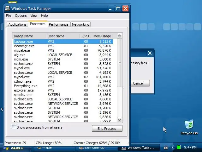
Task: Click the CPU Usage: 89% status entry
Action: coord(49,143)
